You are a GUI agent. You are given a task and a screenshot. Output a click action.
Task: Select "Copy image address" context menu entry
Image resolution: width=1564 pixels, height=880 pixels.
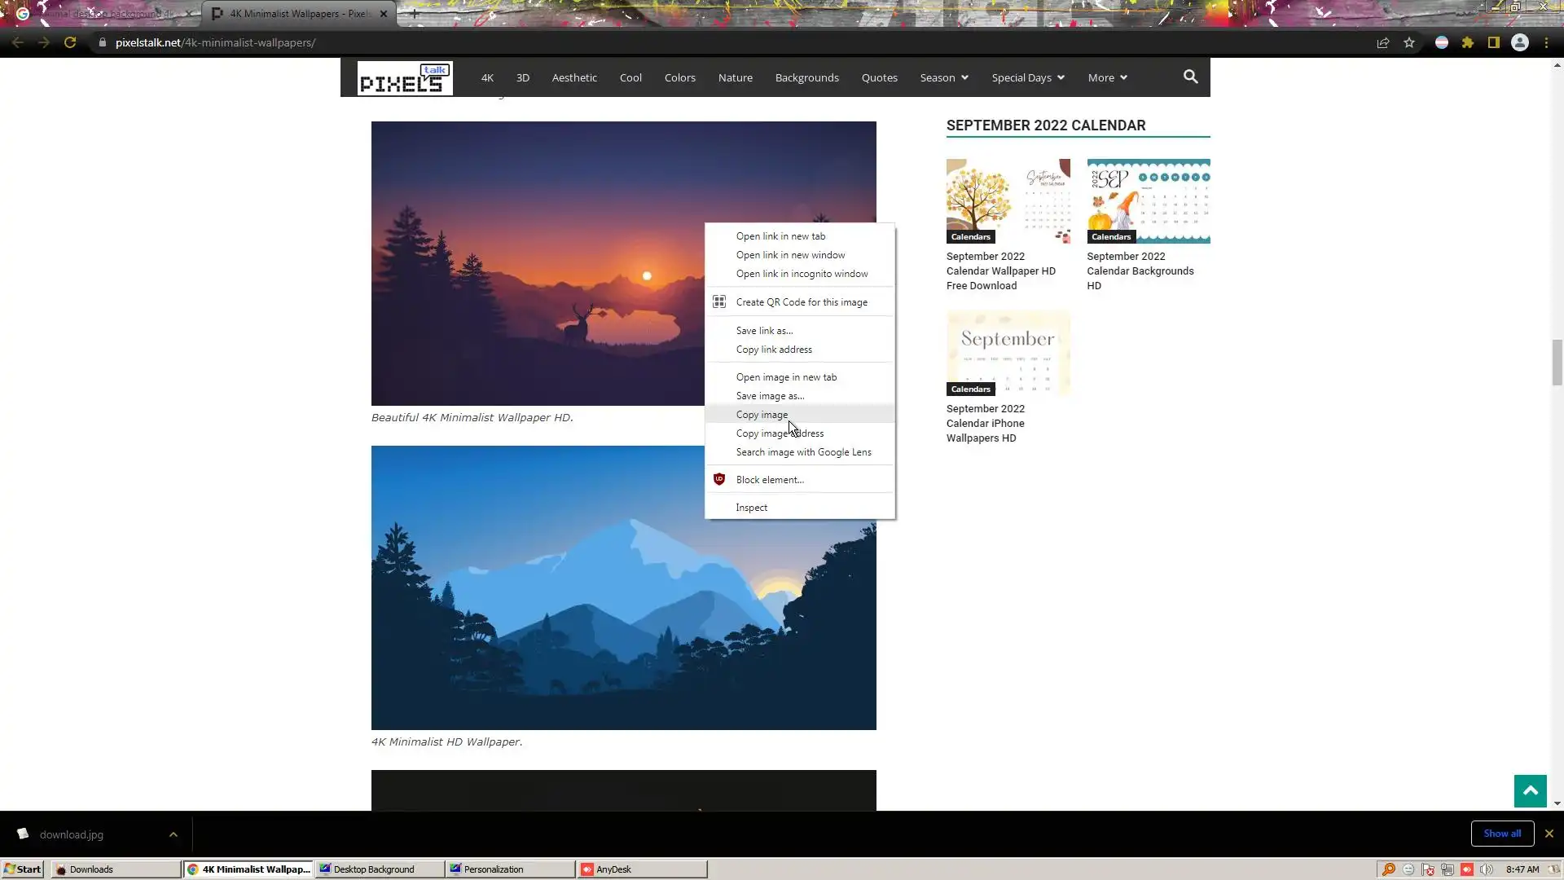tap(780, 433)
